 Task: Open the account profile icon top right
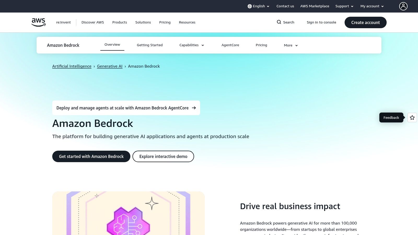pos(403,6)
